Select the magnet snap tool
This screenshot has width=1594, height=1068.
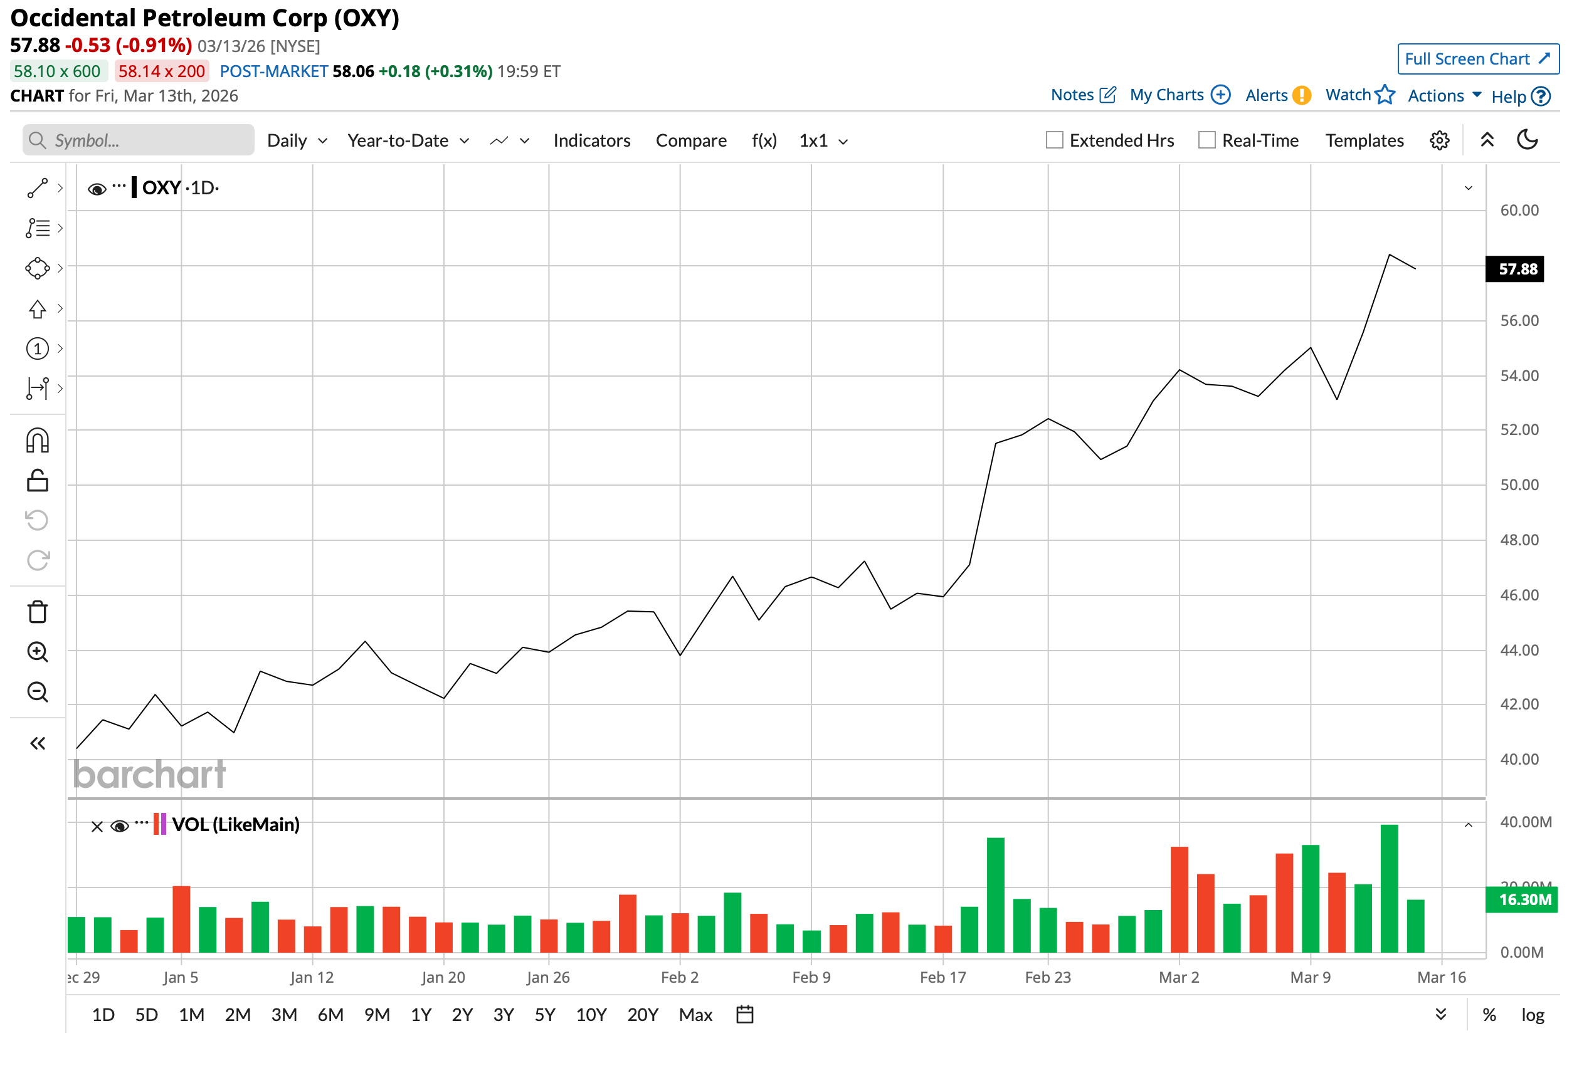[x=38, y=441]
